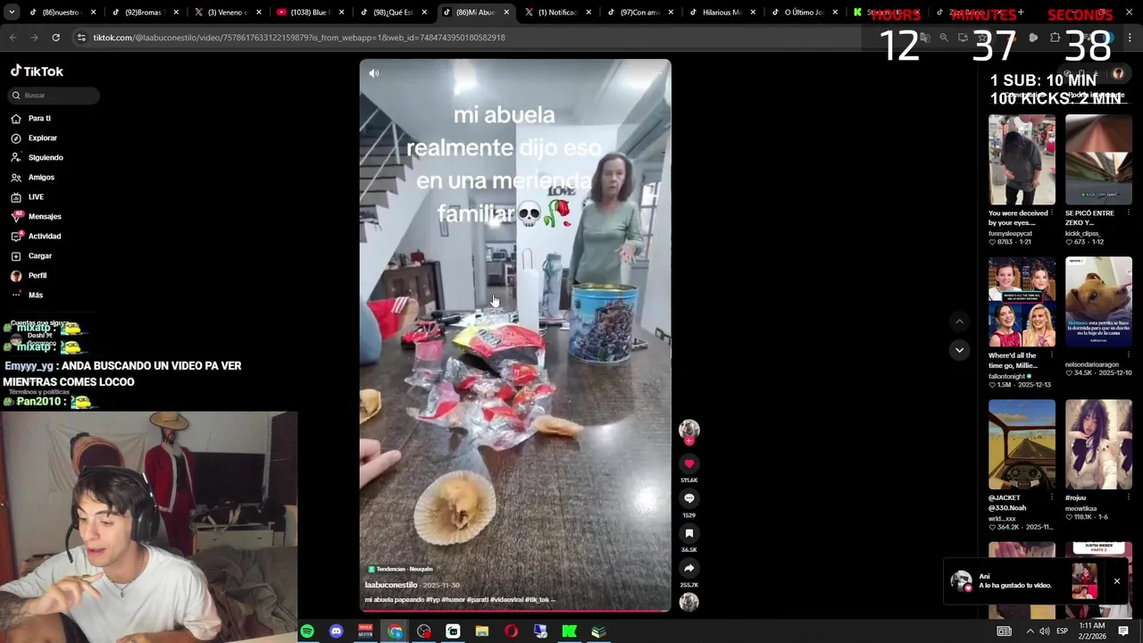Close the '(86)Mi Abue' active tab
Viewport: 1143px width, 643px height.
pos(506,13)
